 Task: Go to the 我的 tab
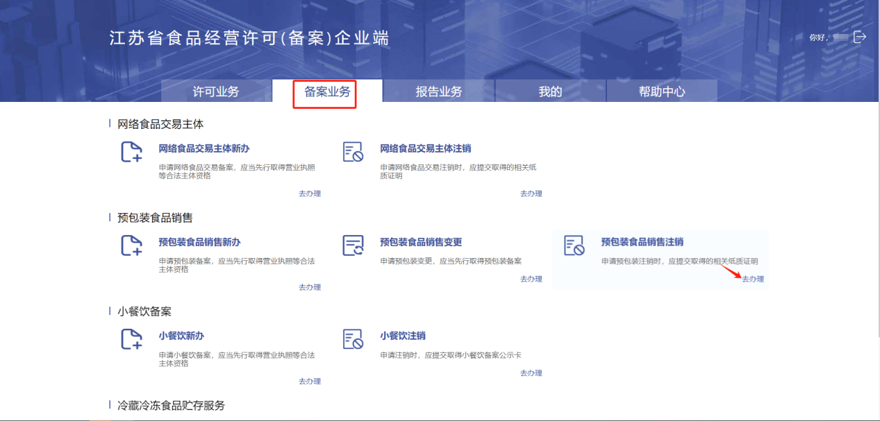coord(550,92)
